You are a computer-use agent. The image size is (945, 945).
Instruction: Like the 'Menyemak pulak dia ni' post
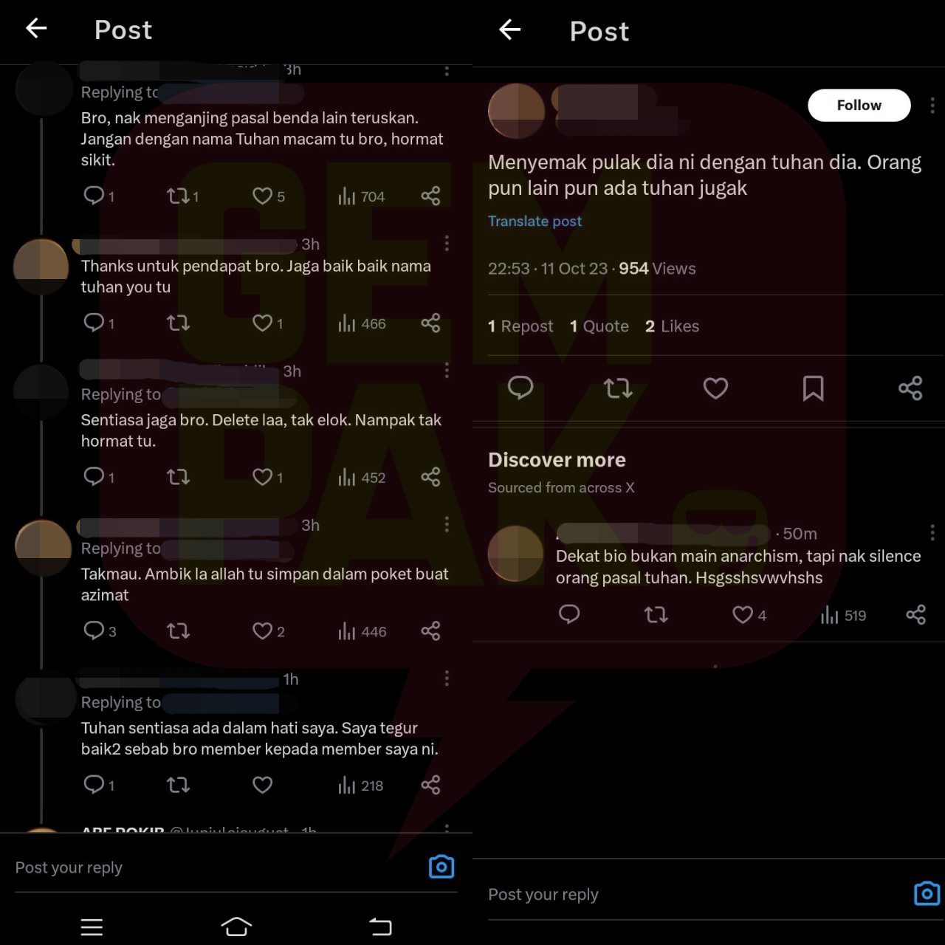click(715, 388)
